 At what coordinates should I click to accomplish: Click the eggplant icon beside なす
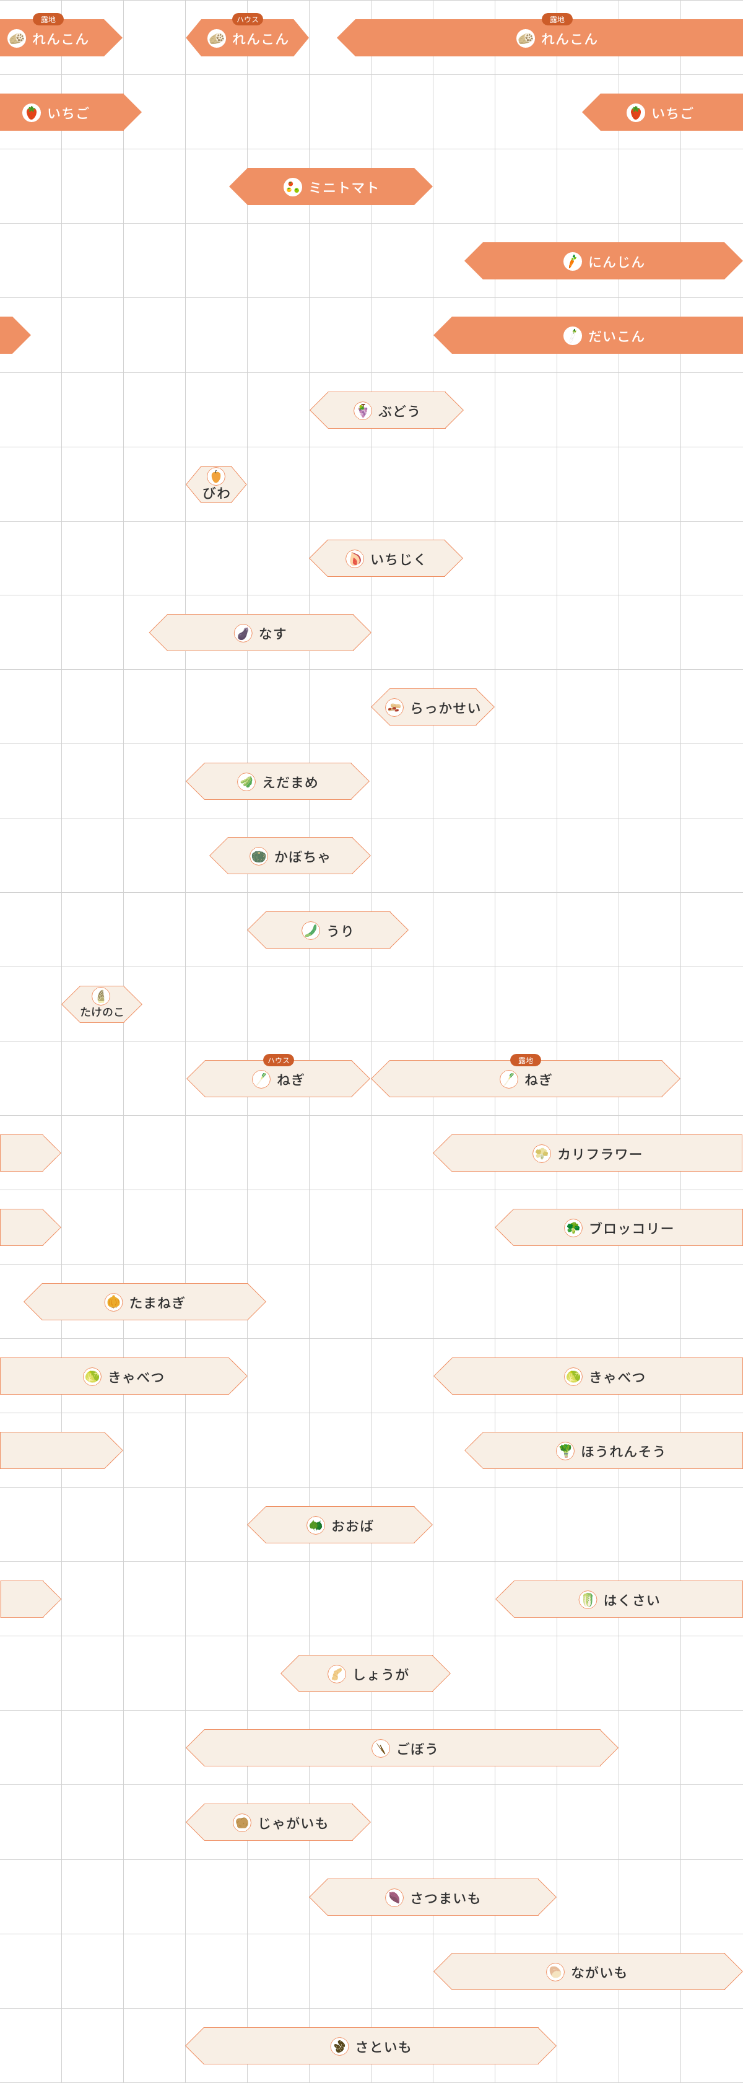pos(243,633)
